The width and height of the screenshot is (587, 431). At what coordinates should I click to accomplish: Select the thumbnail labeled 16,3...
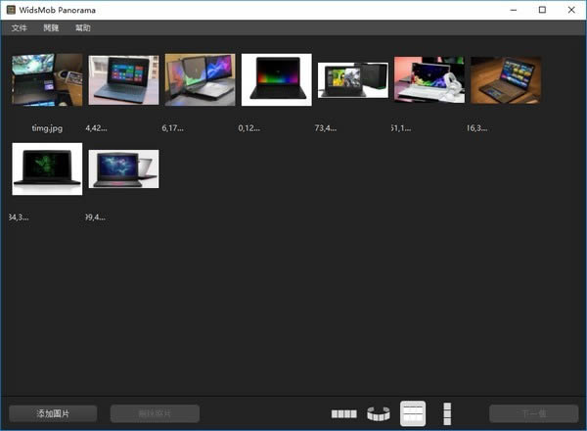(506, 79)
